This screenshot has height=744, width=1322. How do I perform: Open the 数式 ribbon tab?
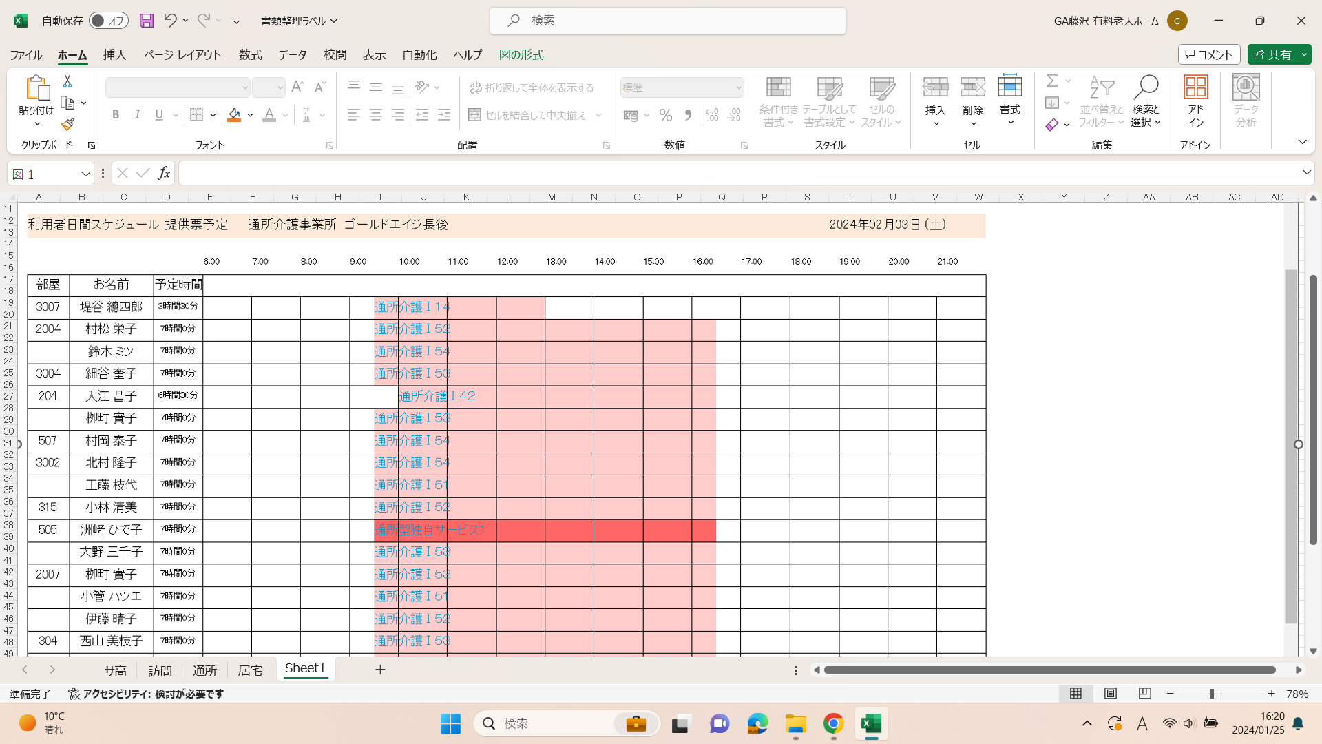[x=250, y=55]
